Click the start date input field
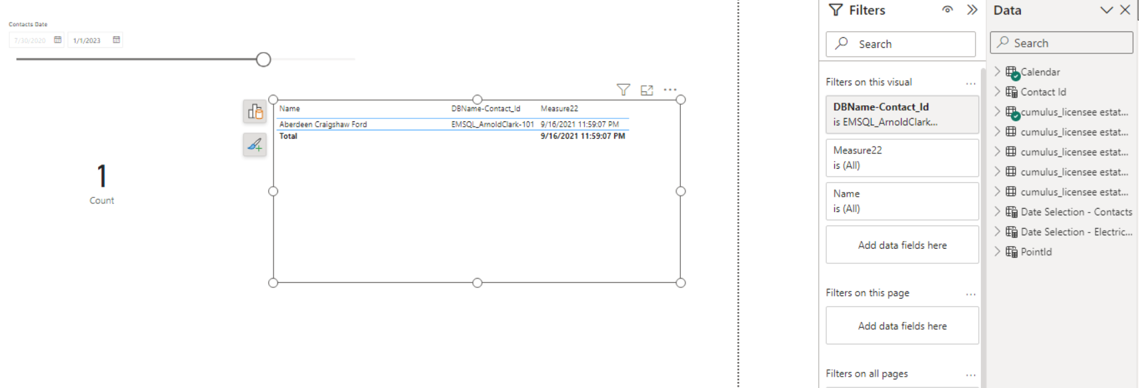 click(31, 40)
